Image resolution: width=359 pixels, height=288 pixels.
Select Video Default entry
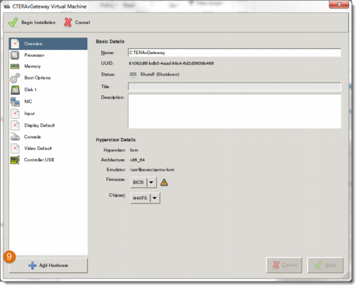[x=48, y=149]
